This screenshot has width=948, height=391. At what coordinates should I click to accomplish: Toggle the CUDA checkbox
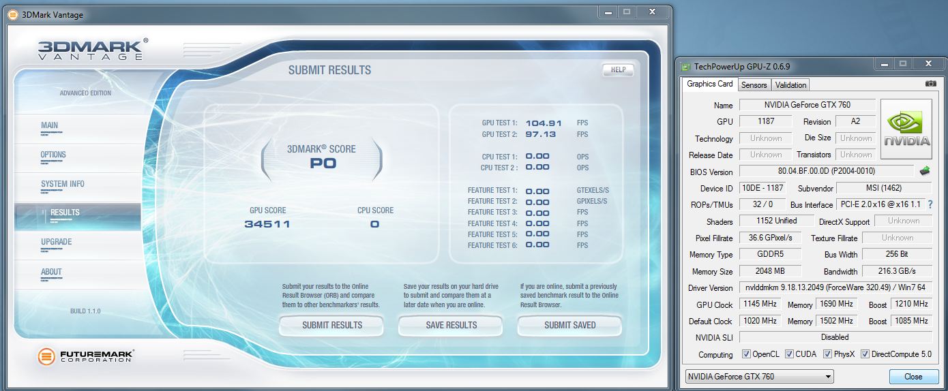pyautogui.click(x=789, y=354)
